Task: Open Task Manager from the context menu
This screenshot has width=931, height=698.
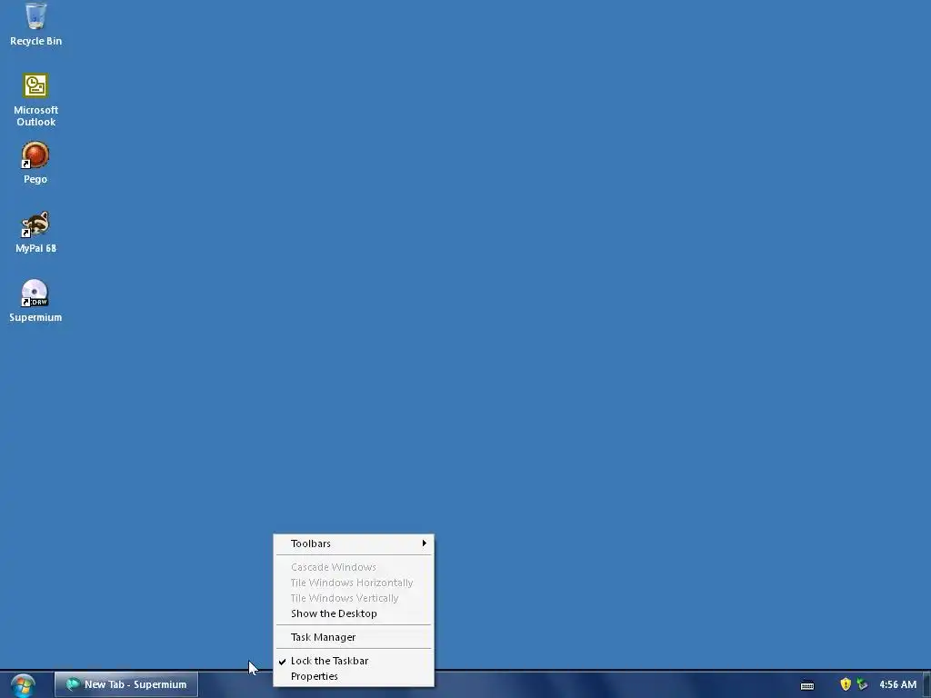Action: pos(354,637)
